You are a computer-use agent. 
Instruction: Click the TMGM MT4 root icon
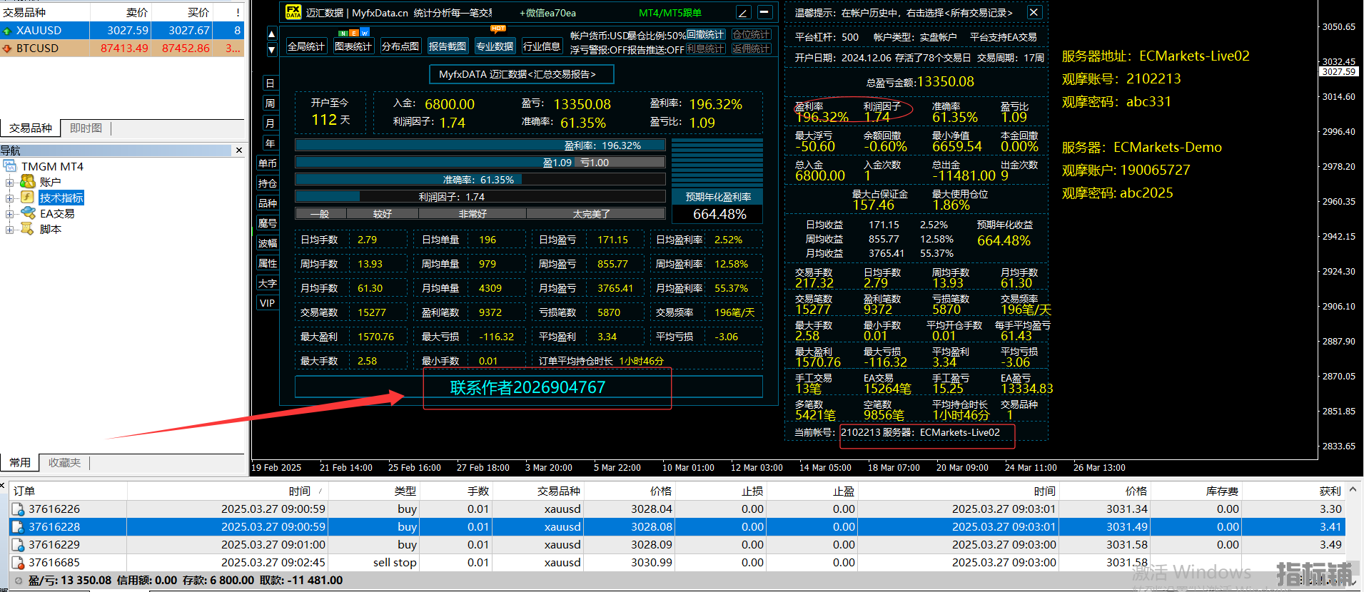pos(10,166)
